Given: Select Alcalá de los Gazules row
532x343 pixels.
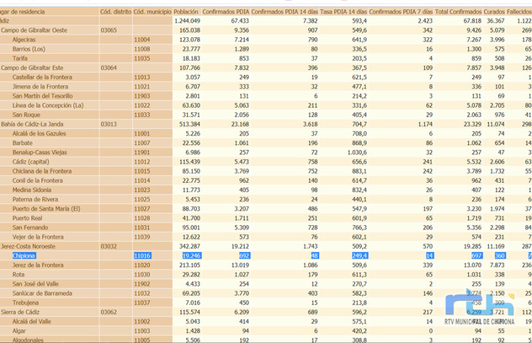Looking at the screenshot, I should coord(266,134).
